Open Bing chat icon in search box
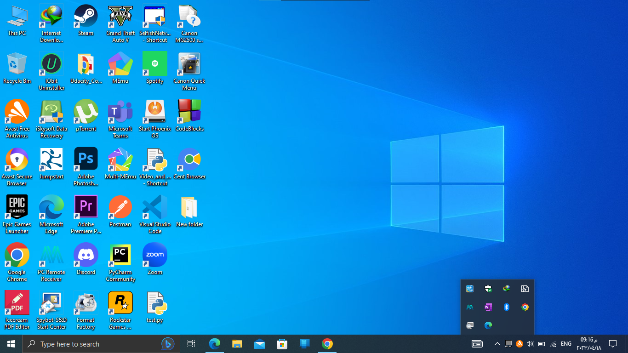 (x=168, y=344)
